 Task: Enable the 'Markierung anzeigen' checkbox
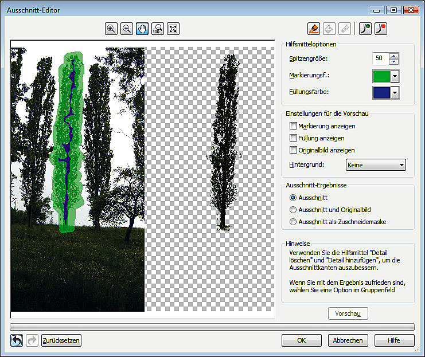point(294,126)
